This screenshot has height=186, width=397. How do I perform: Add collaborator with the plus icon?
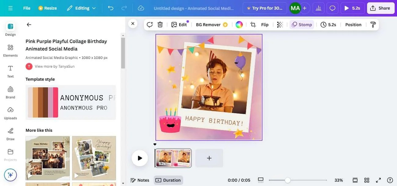[x=305, y=8]
